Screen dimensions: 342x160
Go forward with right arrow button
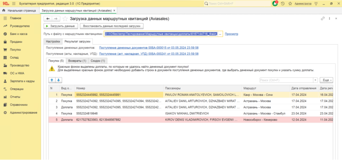[56, 19]
